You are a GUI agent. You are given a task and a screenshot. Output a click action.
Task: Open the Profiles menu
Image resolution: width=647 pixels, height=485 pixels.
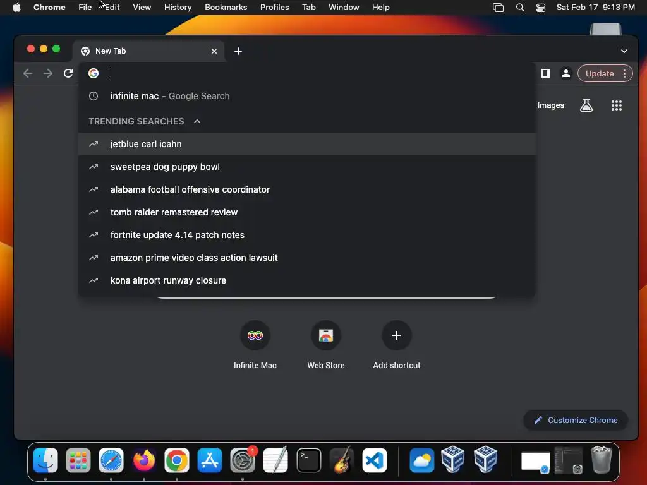[274, 8]
